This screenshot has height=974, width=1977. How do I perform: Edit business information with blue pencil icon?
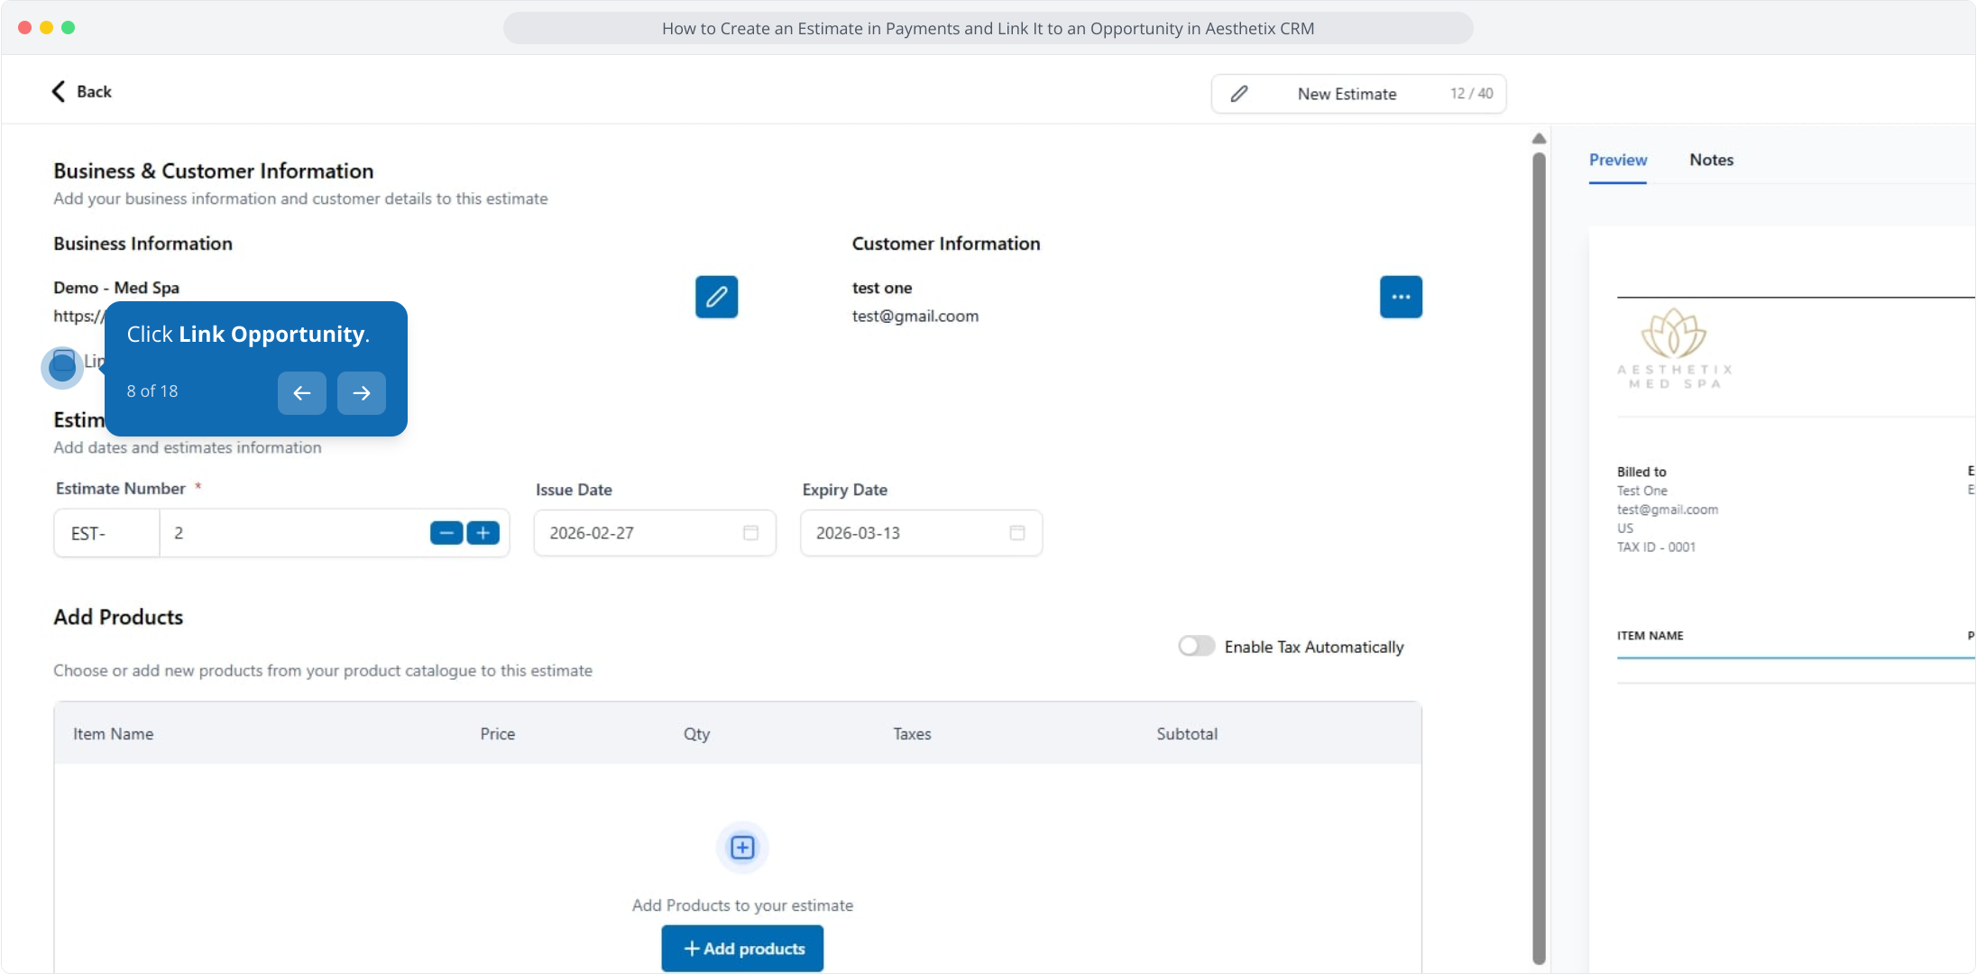point(716,297)
